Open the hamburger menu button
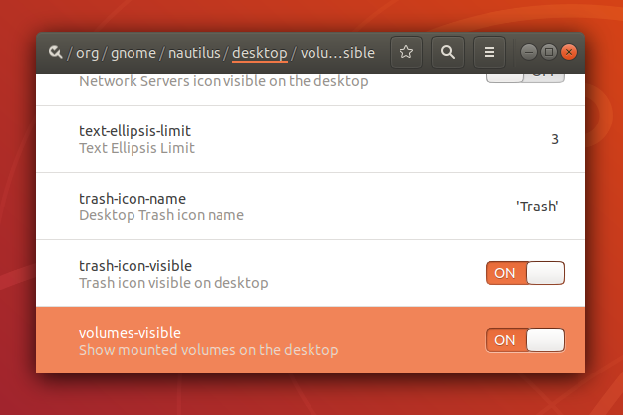 (489, 52)
